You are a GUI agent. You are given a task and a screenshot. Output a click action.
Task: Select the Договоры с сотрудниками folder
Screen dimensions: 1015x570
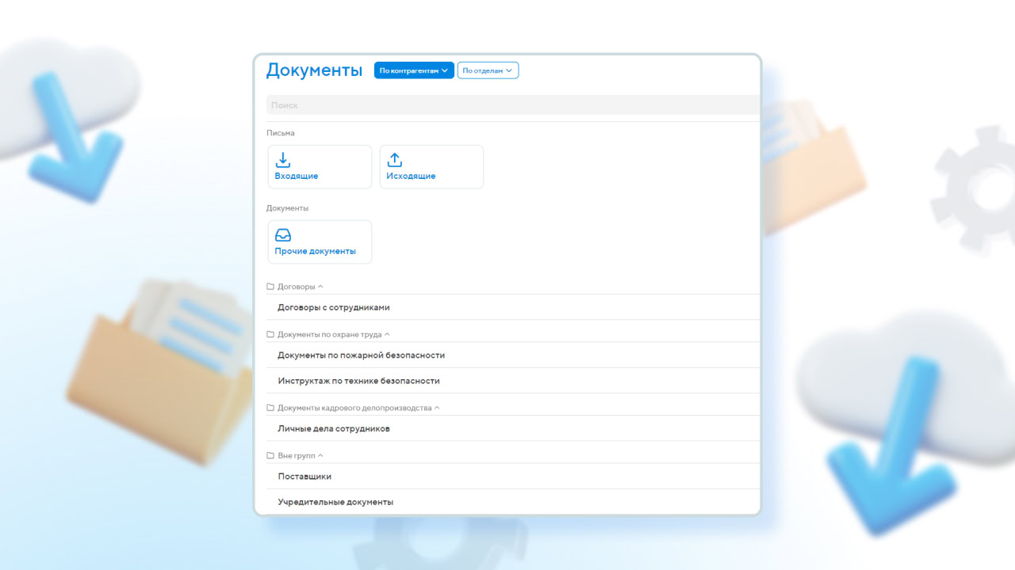pyautogui.click(x=333, y=307)
